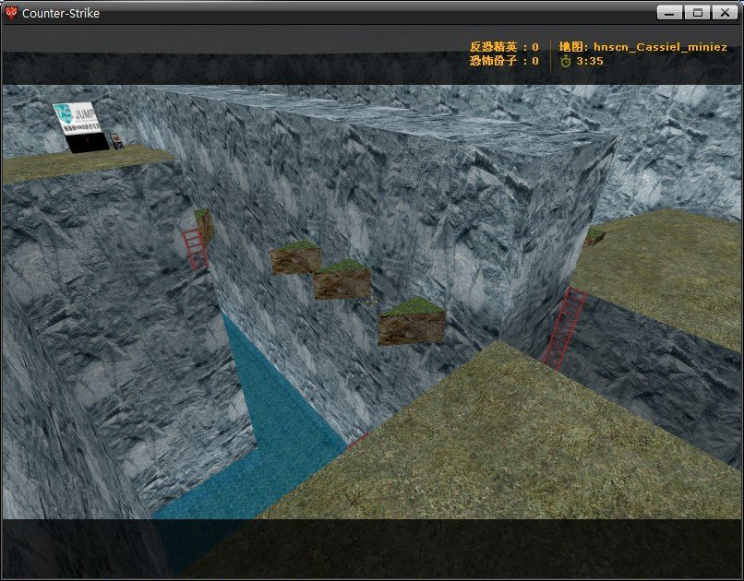Click the JUMP billboard on the upper ledge

click(x=80, y=127)
